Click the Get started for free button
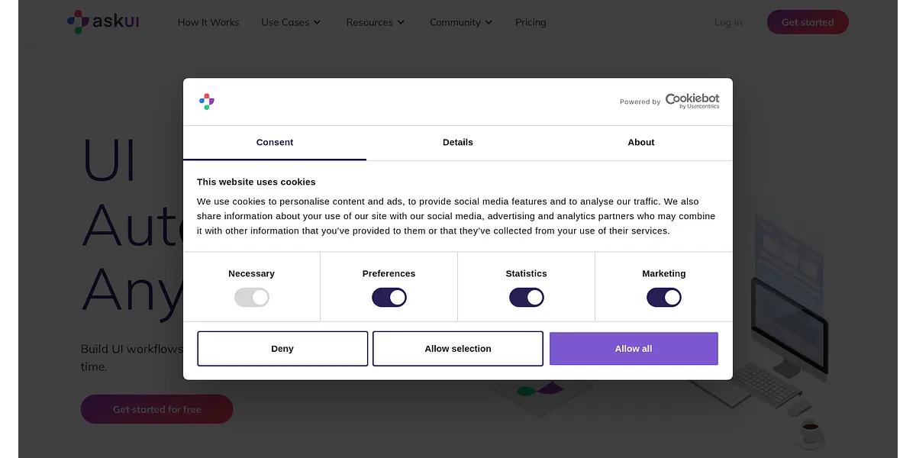Screen dimensions: 916x458 [157, 409]
